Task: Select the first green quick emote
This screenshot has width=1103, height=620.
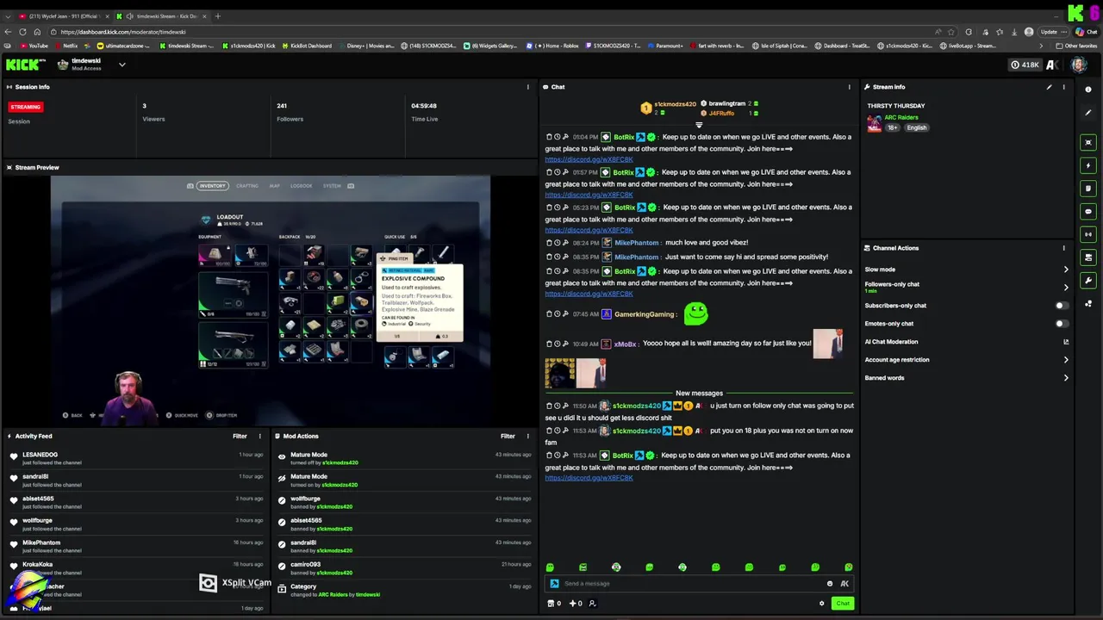Action: point(550,567)
